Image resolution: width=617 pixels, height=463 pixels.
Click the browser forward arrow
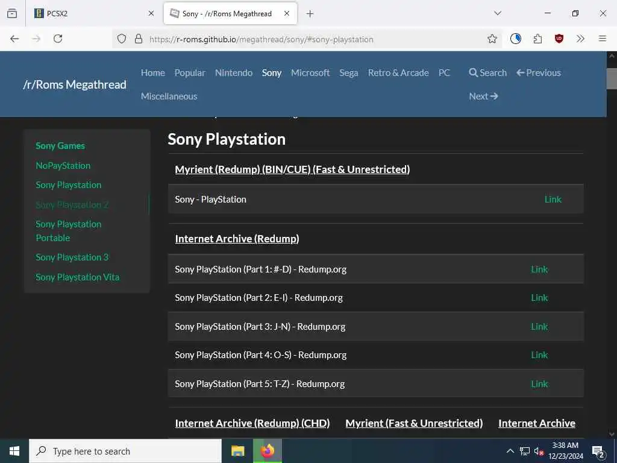click(x=36, y=39)
